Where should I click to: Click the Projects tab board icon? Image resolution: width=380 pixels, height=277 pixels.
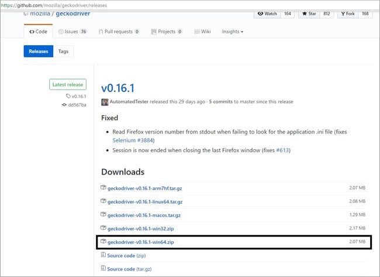[x=154, y=32]
